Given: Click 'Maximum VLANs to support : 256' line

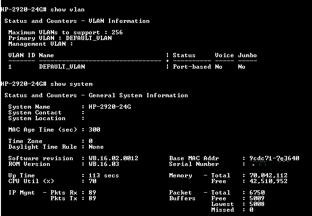Looking at the screenshot, I should click(x=66, y=32).
